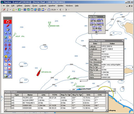The height and width of the screenshot is (114, 134).
Task: Expand the dropdown next to the info icon
Action: [10, 9]
